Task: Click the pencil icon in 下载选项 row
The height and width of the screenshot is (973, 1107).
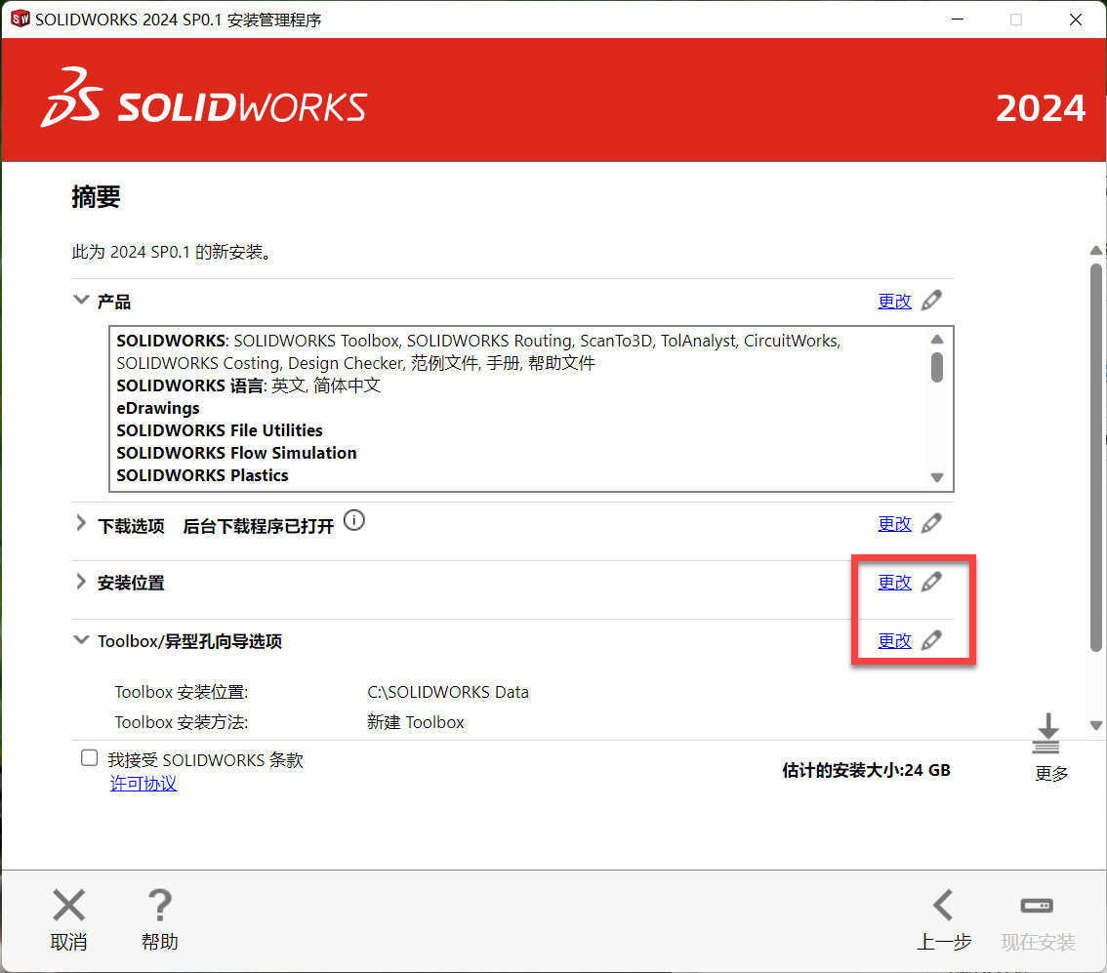Action: (931, 524)
